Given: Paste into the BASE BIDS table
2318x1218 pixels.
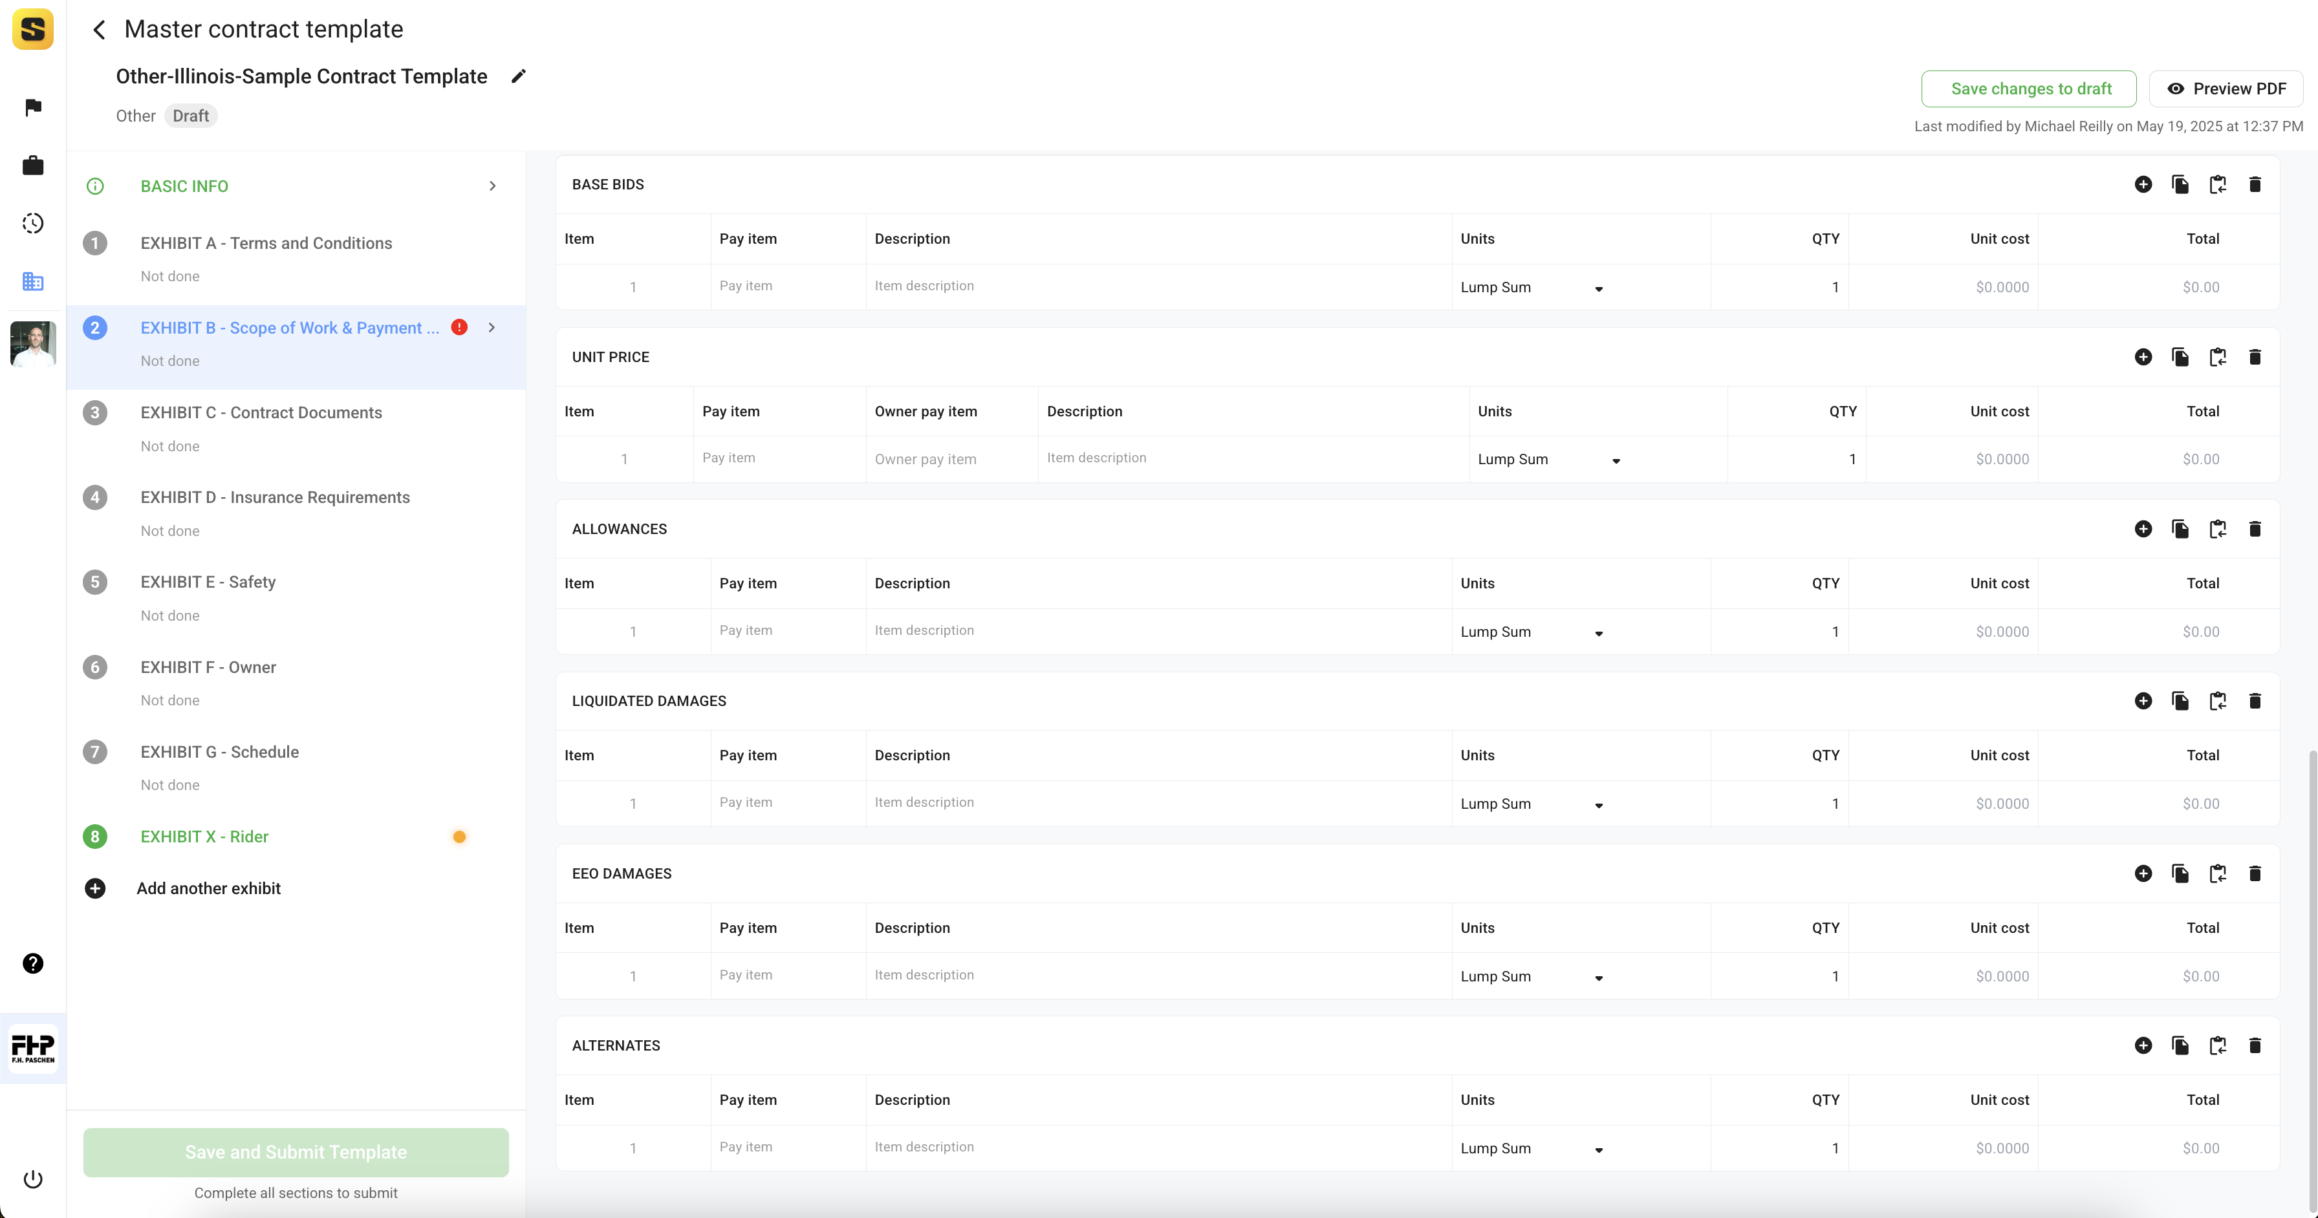Looking at the screenshot, I should [x=2218, y=184].
